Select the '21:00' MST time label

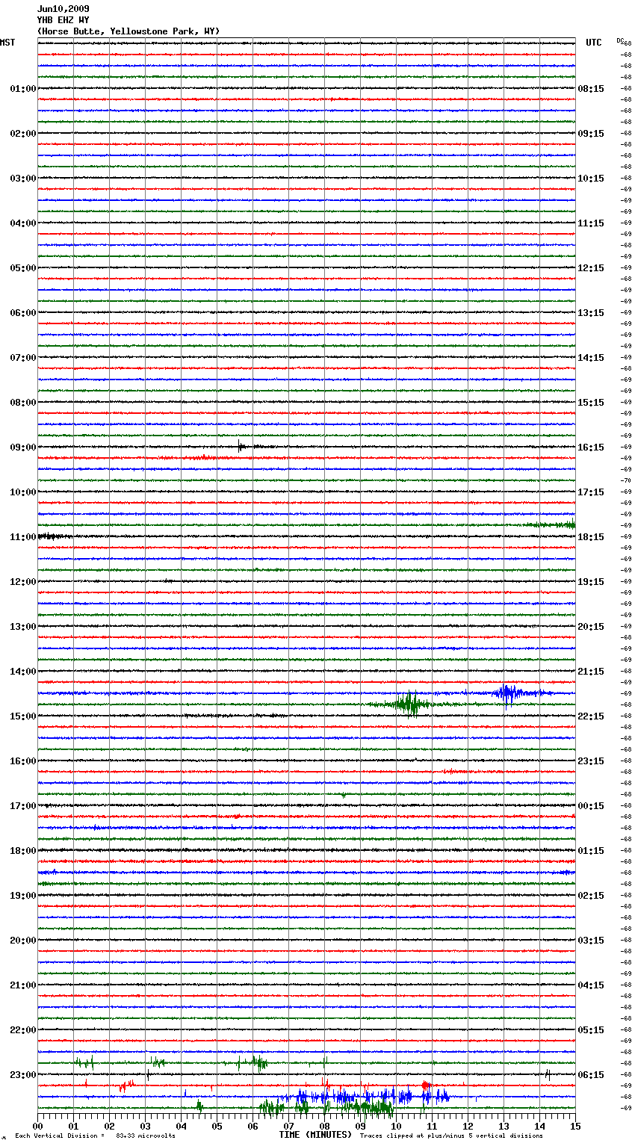(x=23, y=985)
